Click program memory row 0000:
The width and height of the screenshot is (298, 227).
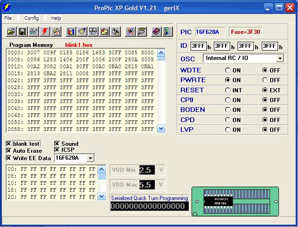81,52
